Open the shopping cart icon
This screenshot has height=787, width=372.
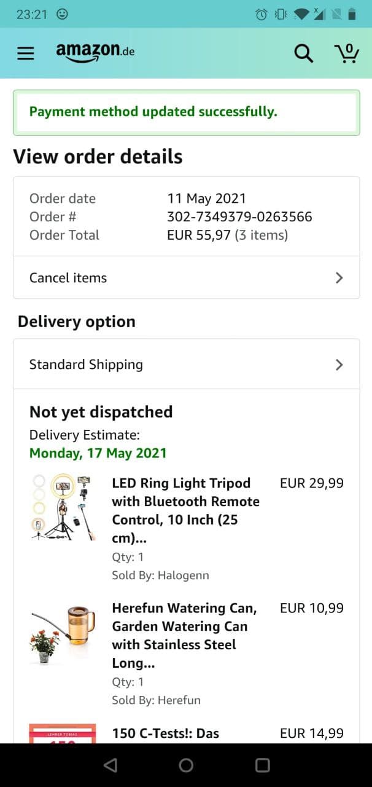coord(347,53)
